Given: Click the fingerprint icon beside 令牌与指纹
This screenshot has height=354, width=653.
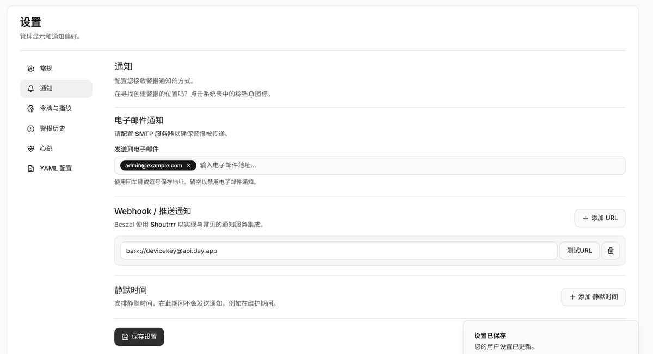Looking at the screenshot, I should (x=30, y=109).
